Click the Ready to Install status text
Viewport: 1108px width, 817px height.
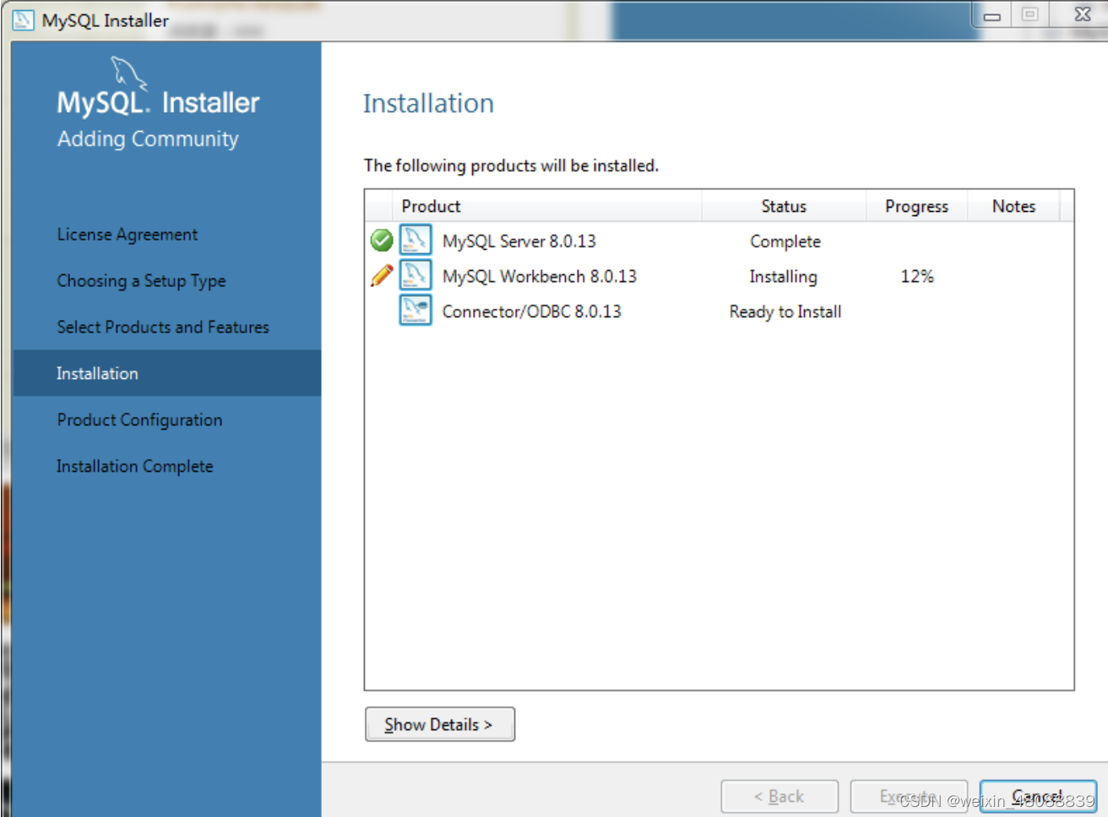(785, 311)
